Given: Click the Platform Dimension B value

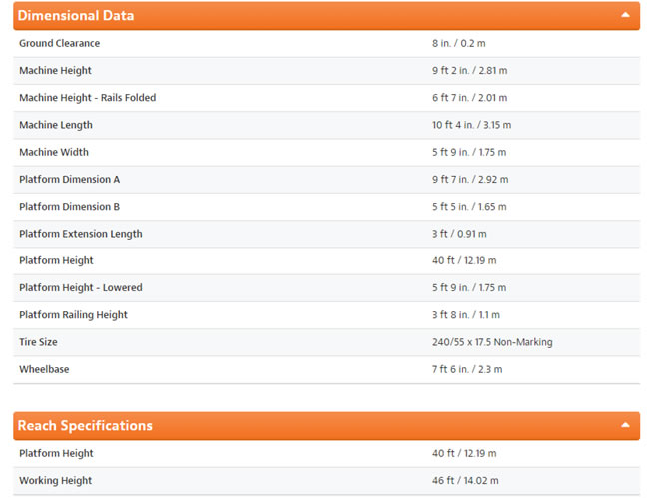Looking at the screenshot, I should [469, 207].
